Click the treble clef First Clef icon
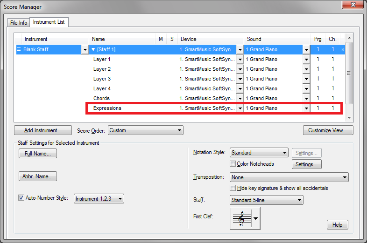This screenshot has width=367, height=243. 241,218
